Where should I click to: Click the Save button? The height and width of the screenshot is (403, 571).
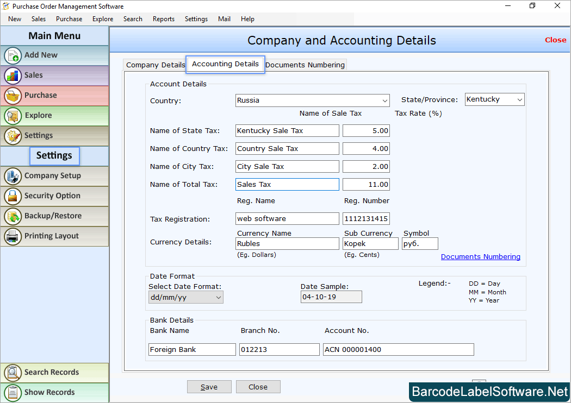[209, 387]
